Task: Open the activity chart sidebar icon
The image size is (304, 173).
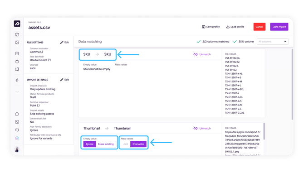Action: [x=17, y=122]
